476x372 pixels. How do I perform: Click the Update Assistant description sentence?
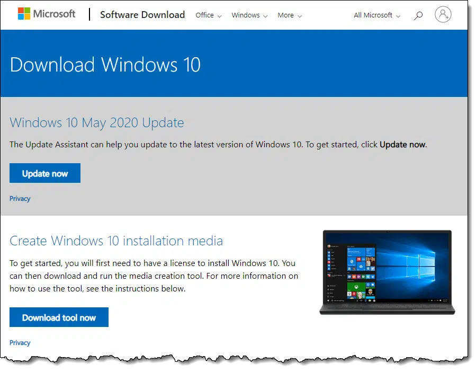point(218,144)
